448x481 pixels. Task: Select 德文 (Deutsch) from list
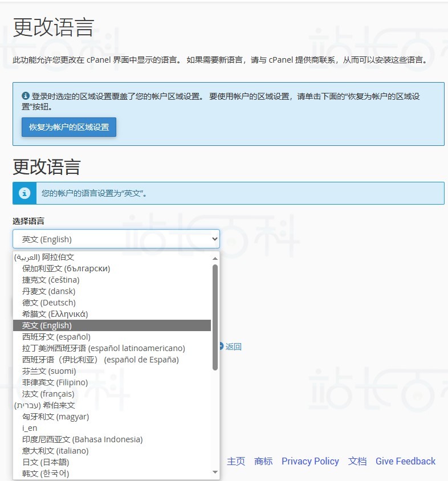tap(112, 303)
